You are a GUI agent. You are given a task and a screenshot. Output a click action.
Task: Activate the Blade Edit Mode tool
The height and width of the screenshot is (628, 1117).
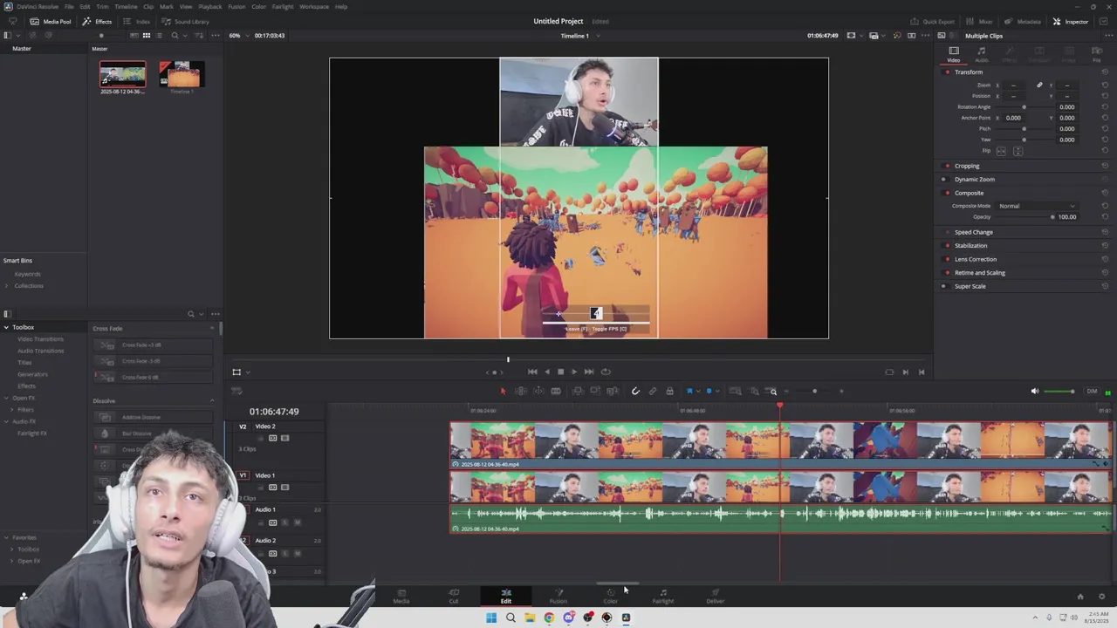[x=556, y=391]
